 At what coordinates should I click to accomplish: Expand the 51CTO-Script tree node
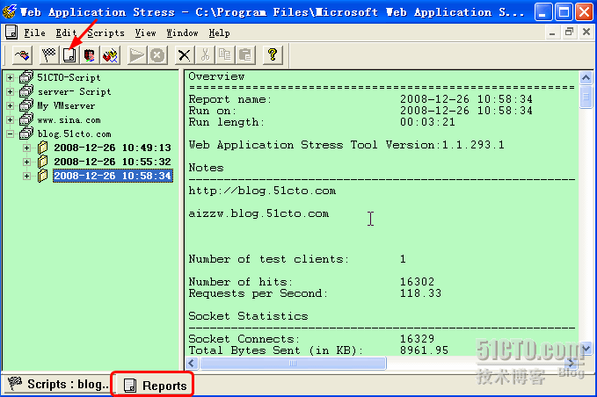point(11,78)
